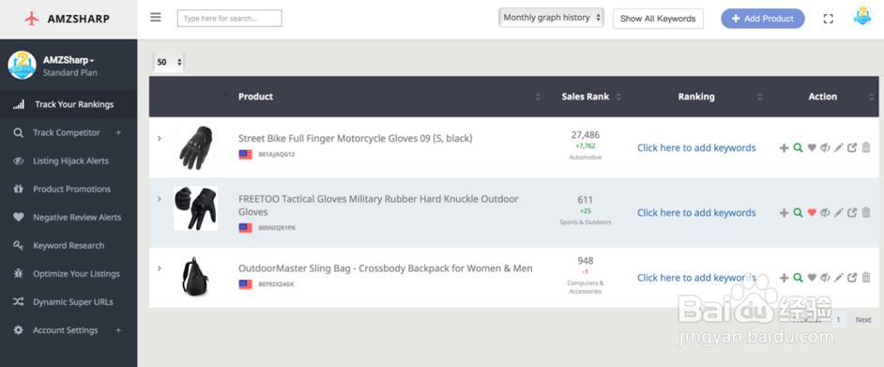The width and height of the screenshot is (884, 367).
Task: Click green search icon for FREETOO gloves
Action: [798, 212]
